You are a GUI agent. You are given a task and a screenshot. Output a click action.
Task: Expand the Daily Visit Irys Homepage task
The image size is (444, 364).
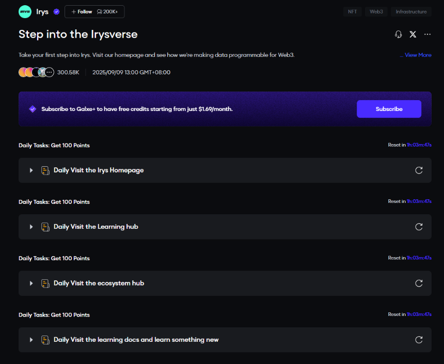click(x=31, y=170)
